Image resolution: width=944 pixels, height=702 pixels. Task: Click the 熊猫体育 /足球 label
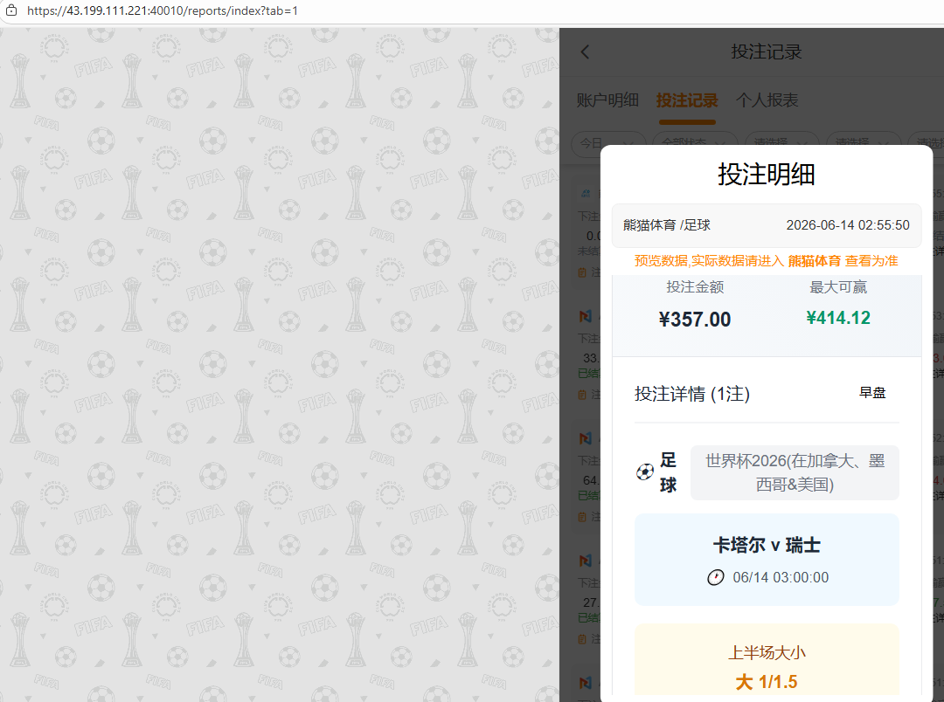666,225
